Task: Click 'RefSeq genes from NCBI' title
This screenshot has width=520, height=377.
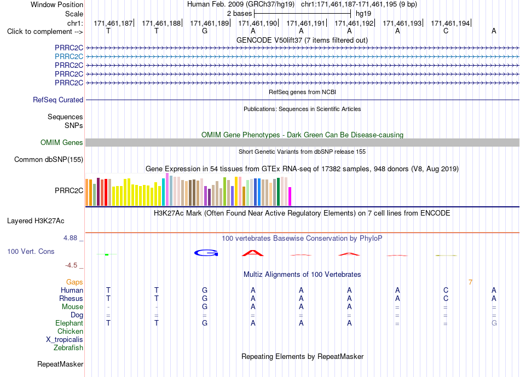Action: click(303, 92)
